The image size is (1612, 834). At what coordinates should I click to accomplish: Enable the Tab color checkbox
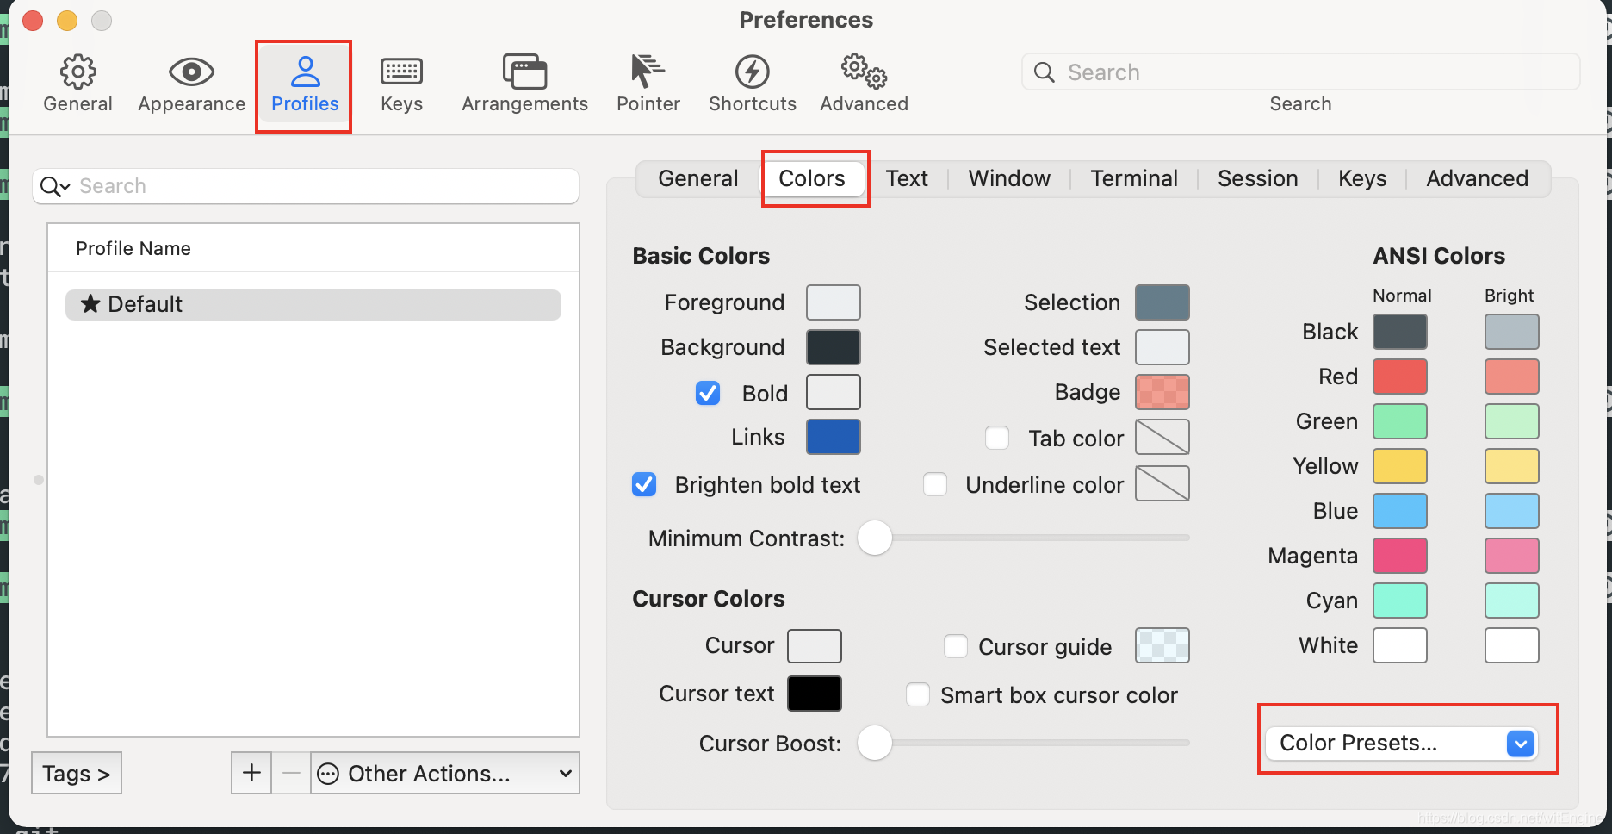[997, 438]
